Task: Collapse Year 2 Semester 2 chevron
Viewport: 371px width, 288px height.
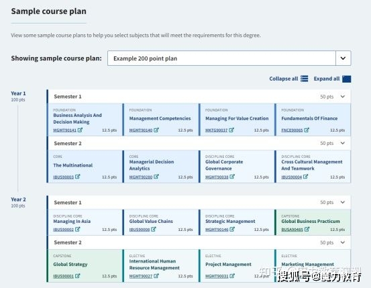Action: pyautogui.click(x=343, y=242)
